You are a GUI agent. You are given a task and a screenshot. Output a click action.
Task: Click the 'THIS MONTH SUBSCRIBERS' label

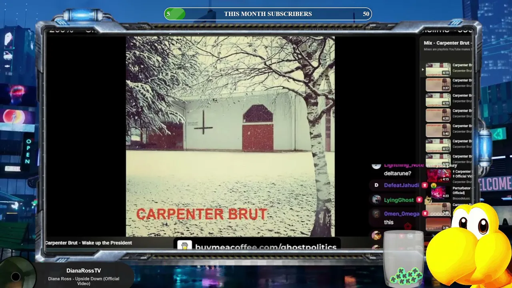click(268, 14)
